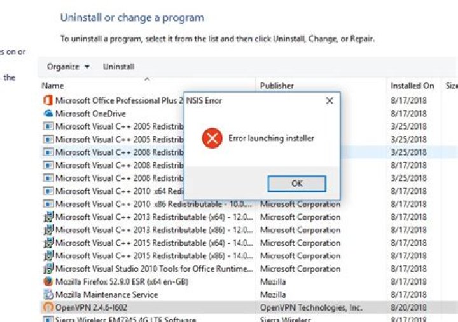
Task: Click Microsoft Corporation in Visual Studio Tools row
Action: point(300,269)
